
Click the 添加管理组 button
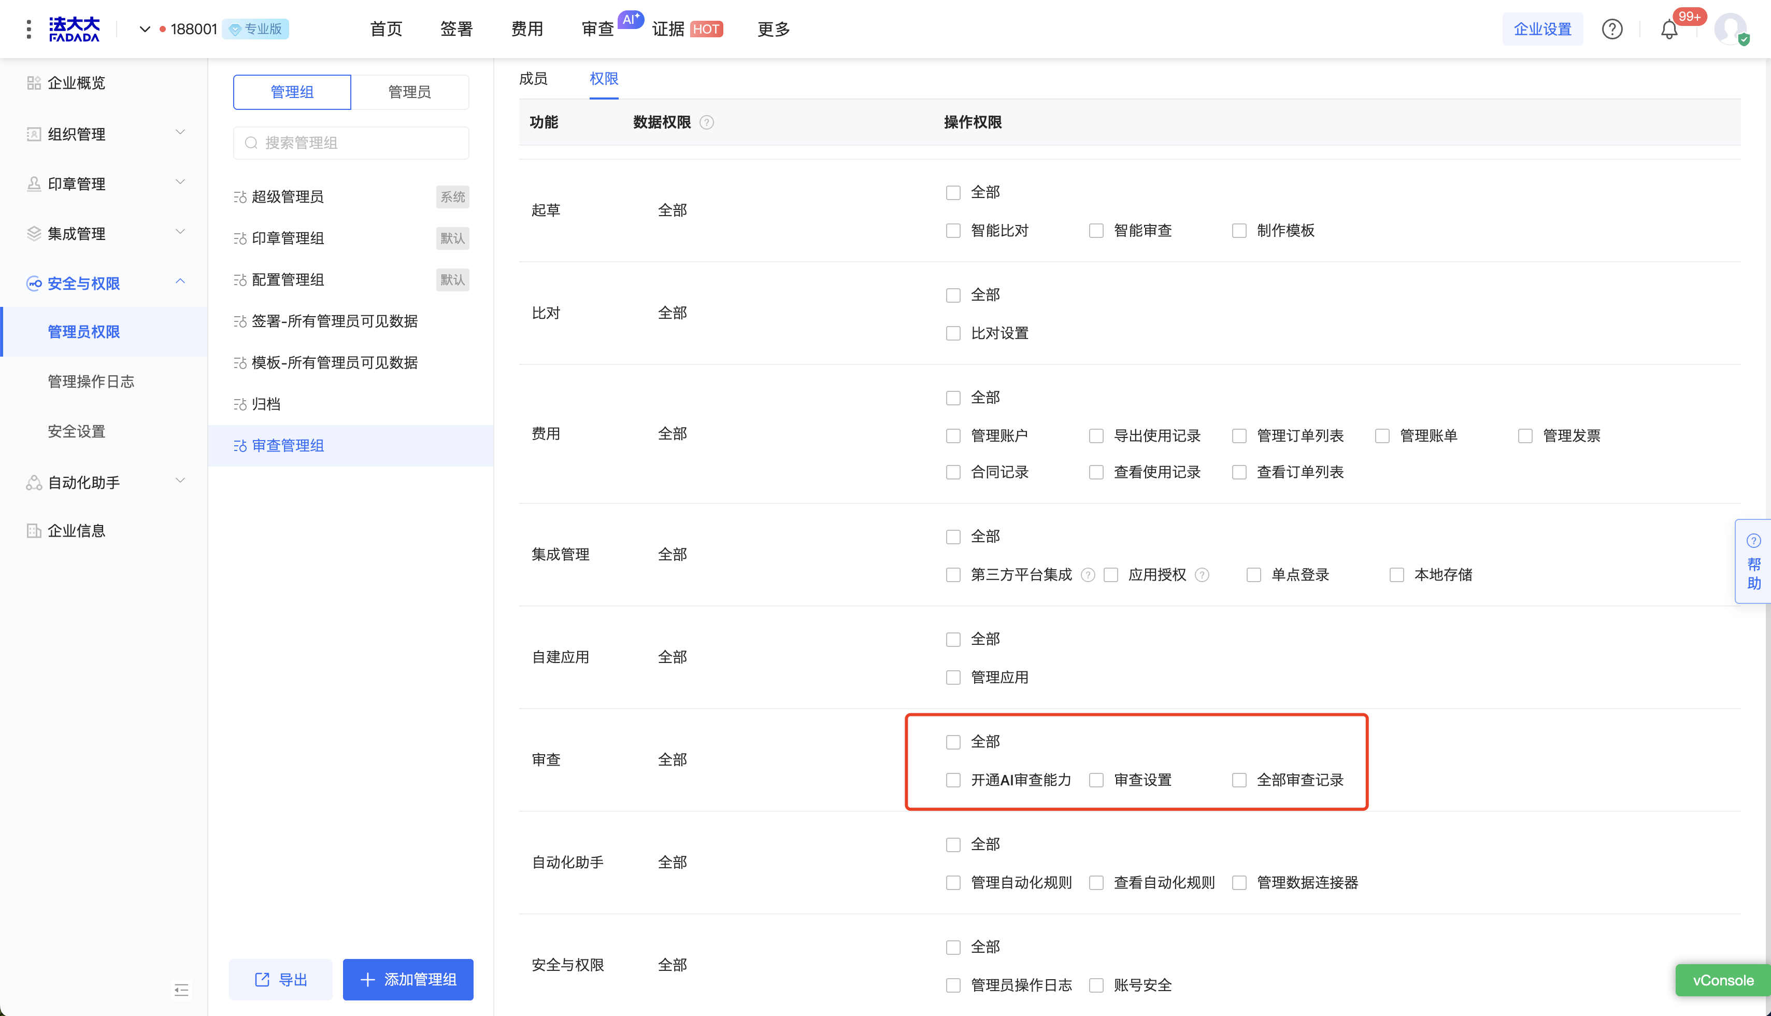click(x=408, y=979)
